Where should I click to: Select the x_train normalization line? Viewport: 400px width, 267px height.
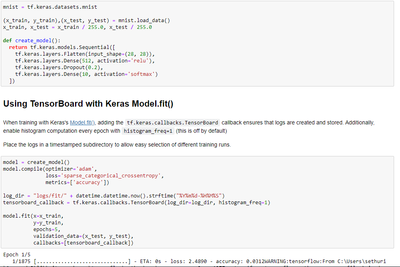[77, 27]
